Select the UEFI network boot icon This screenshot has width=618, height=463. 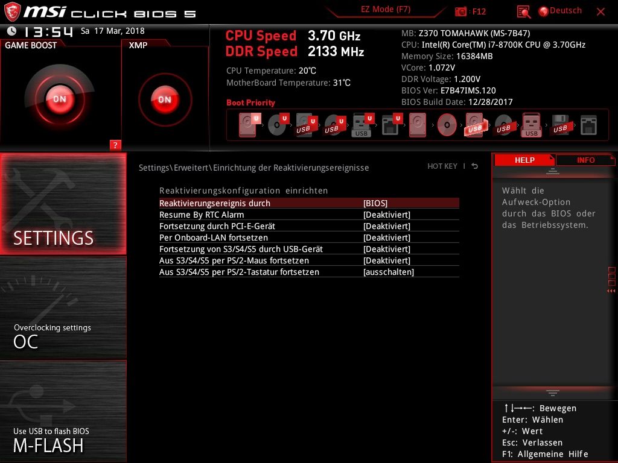(x=391, y=125)
